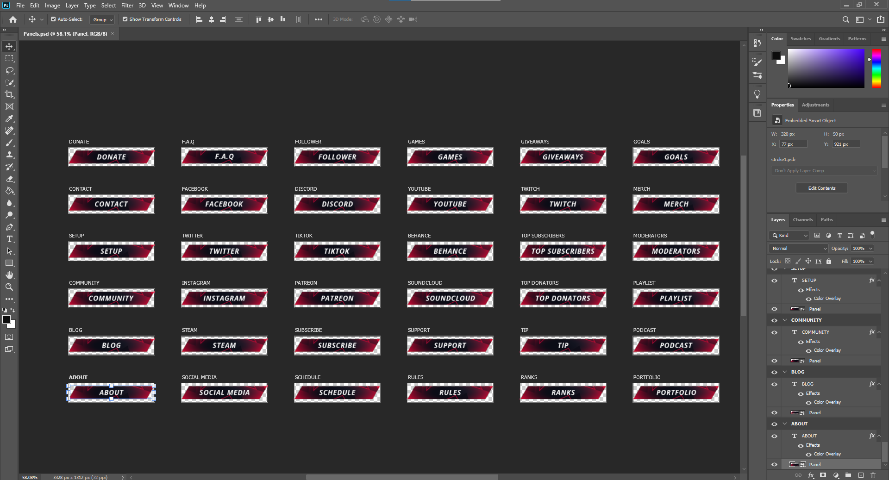The height and width of the screenshot is (480, 889).
Task: Open the Opacity slider dropdown arrow
Action: 870,249
